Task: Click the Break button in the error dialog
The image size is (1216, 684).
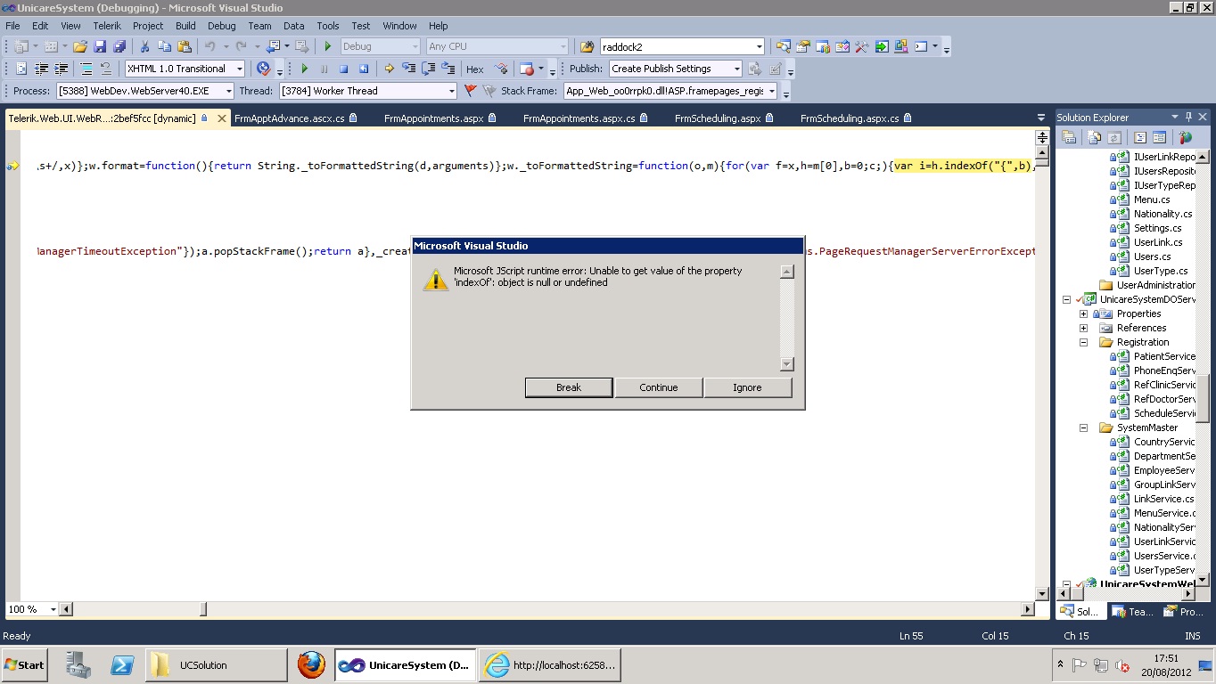Action: pos(569,387)
